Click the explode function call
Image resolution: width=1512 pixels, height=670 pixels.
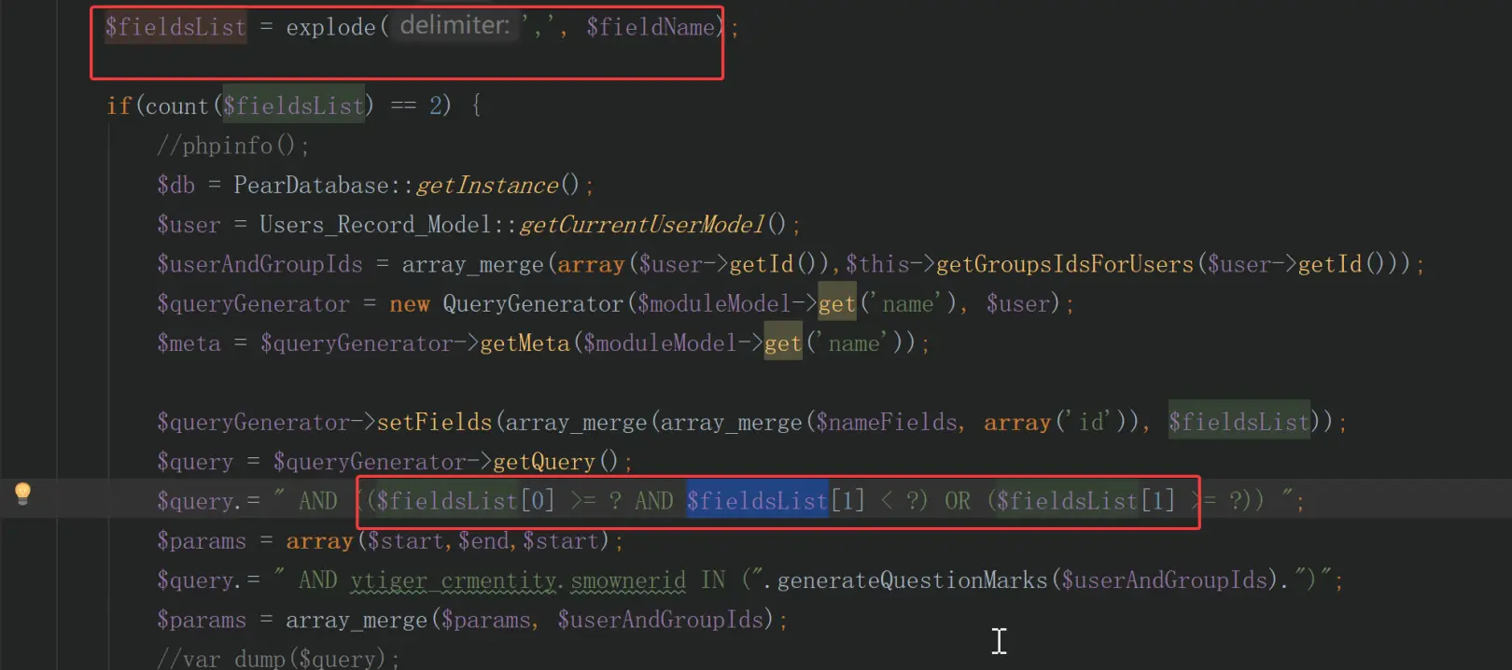click(x=330, y=28)
